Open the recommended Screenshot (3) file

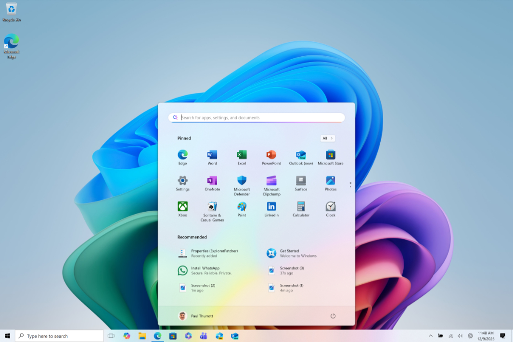click(292, 270)
